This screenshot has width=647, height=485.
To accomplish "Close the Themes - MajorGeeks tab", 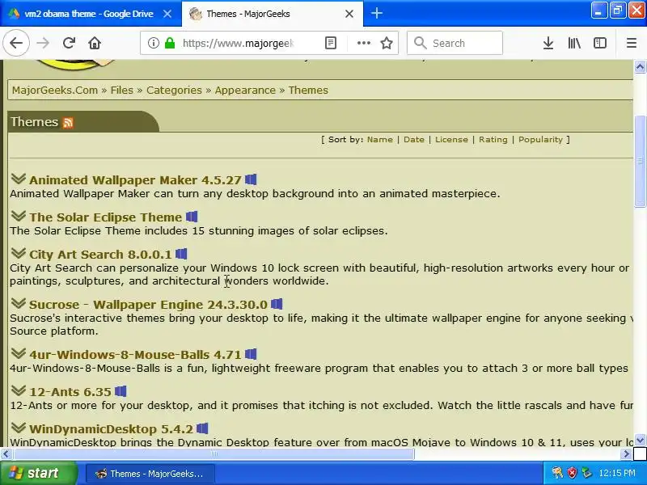I will pyautogui.click(x=349, y=14).
